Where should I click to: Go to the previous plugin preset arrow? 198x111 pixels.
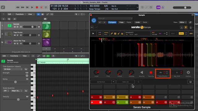click(x=100, y=23)
